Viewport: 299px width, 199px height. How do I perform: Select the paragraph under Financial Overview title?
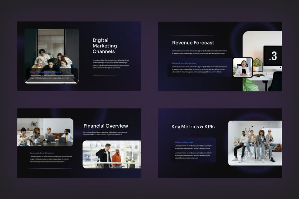105,133
